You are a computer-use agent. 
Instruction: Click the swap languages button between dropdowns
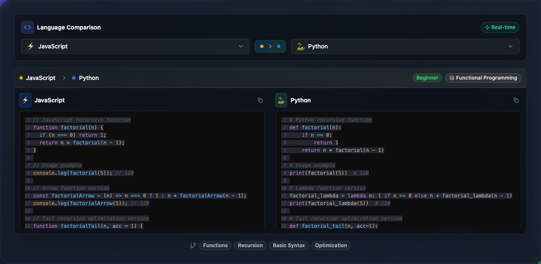(270, 46)
